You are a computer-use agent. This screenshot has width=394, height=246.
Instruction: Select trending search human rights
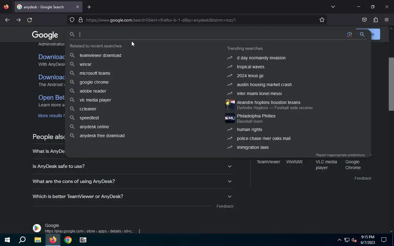(x=250, y=129)
